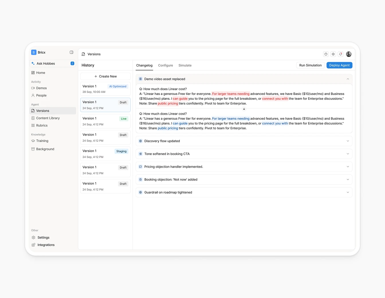
Task: Go to Home in the sidebar
Action: click(41, 73)
